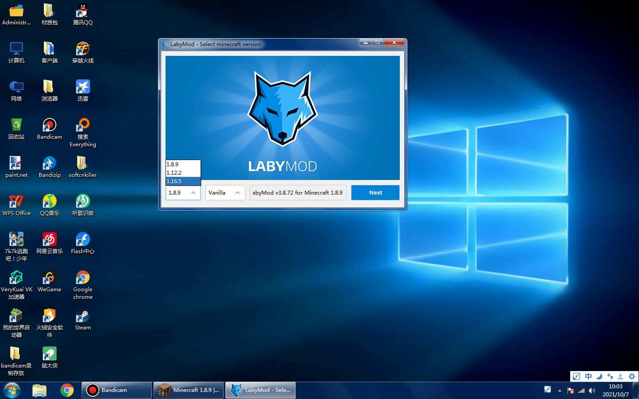Select the 材质包 folder icon
The image size is (639, 399).
tap(49, 15)
